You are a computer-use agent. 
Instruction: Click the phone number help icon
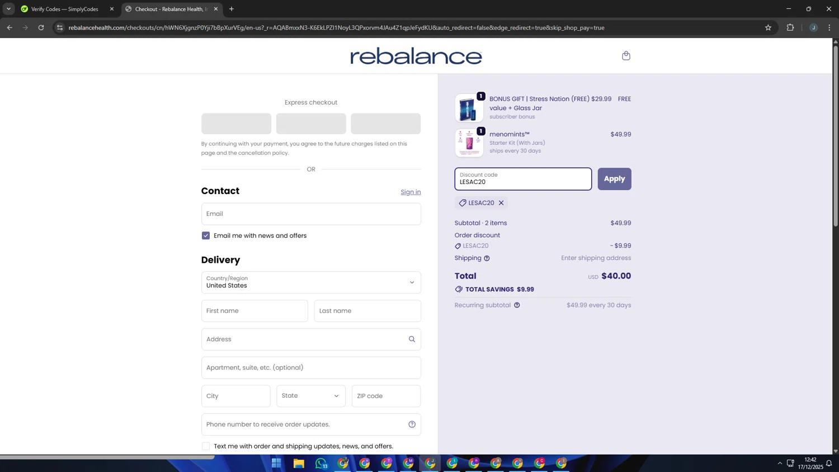[x=412, y=424]
